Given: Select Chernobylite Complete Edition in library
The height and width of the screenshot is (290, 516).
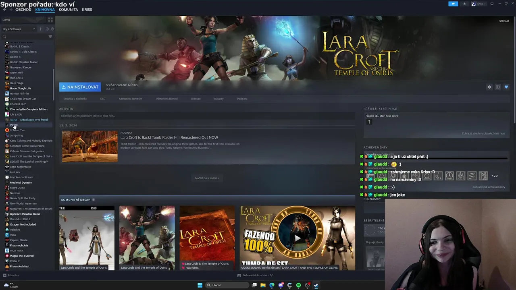Looking at the screenshot, I should click(28, 109).
